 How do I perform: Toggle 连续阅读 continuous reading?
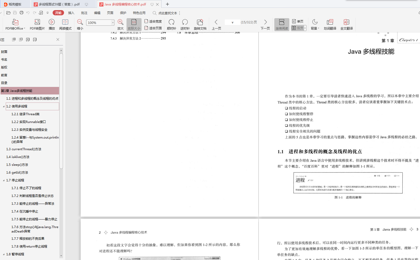(x=282, y=25)
